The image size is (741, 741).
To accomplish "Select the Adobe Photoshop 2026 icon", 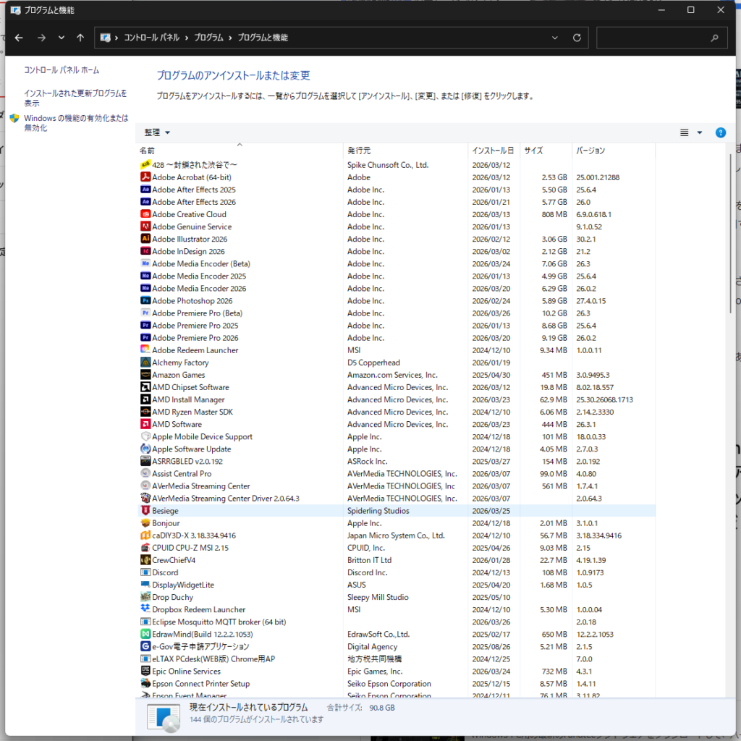I will (145, 301).
